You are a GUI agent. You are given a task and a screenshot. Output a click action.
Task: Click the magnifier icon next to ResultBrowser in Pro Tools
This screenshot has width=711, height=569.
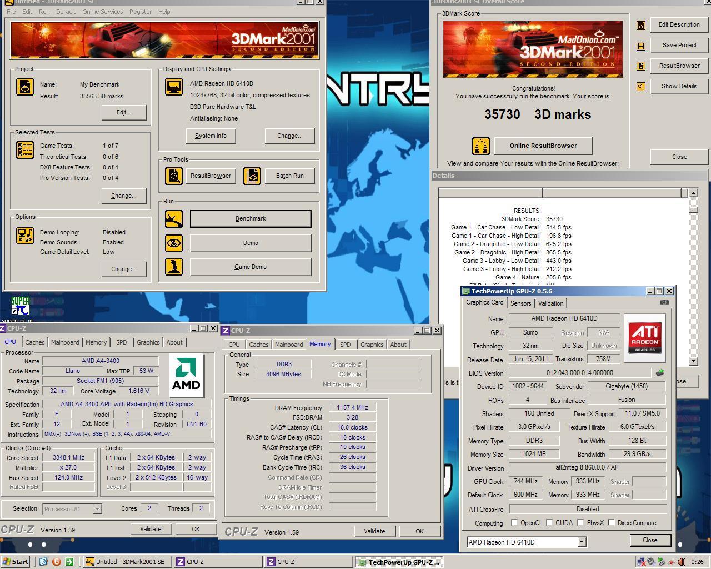pyautogui.click(x=174, y=176)
